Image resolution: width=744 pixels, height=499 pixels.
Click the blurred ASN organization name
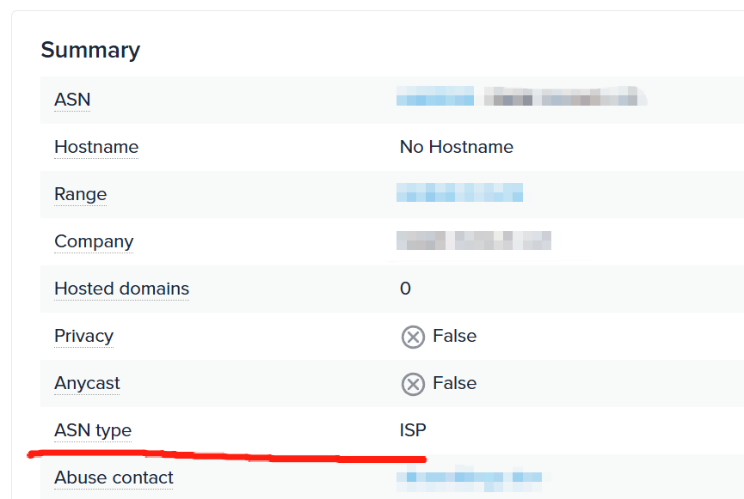point(565,95)
